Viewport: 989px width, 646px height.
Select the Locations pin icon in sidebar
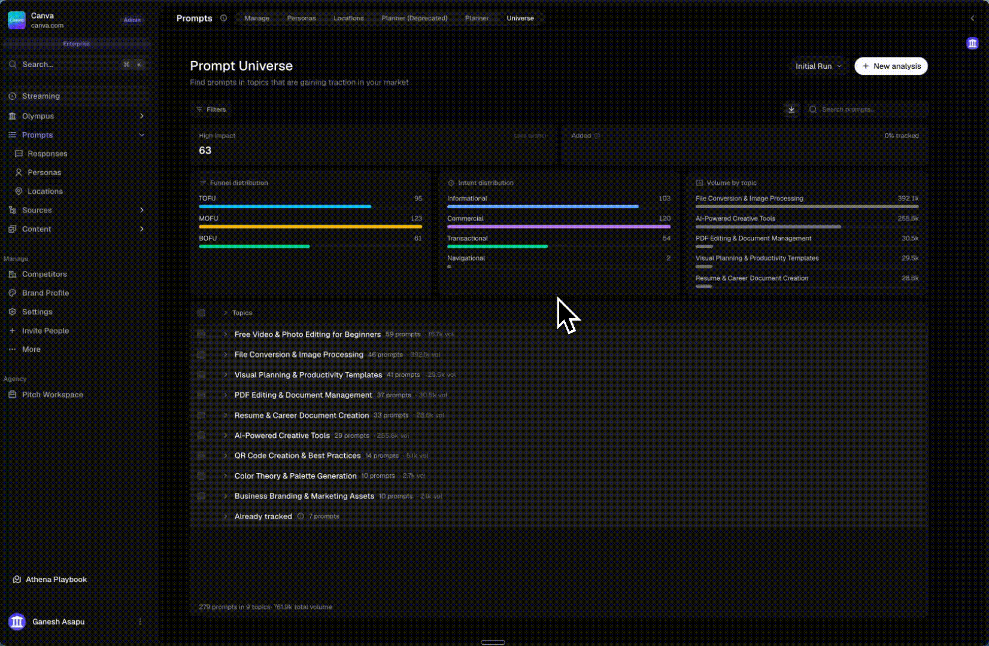point(20,191)
